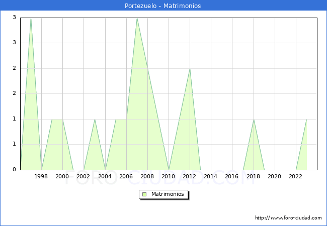Open the foro-ciudad.com link at bottom right
This screenshot has height=226, width=327.
(x=288, y=218)
